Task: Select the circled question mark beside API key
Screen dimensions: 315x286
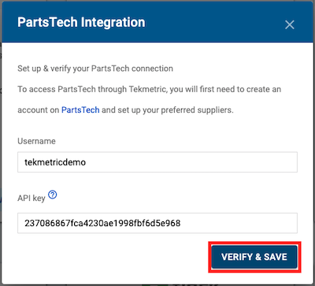Action: pos(53,195)
